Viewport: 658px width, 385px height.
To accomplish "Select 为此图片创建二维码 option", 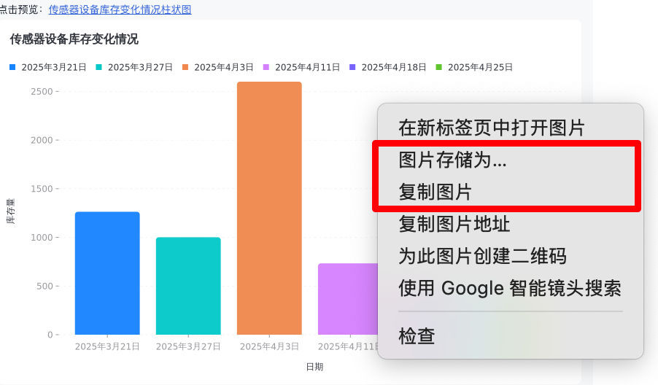I will pos(482,256).
